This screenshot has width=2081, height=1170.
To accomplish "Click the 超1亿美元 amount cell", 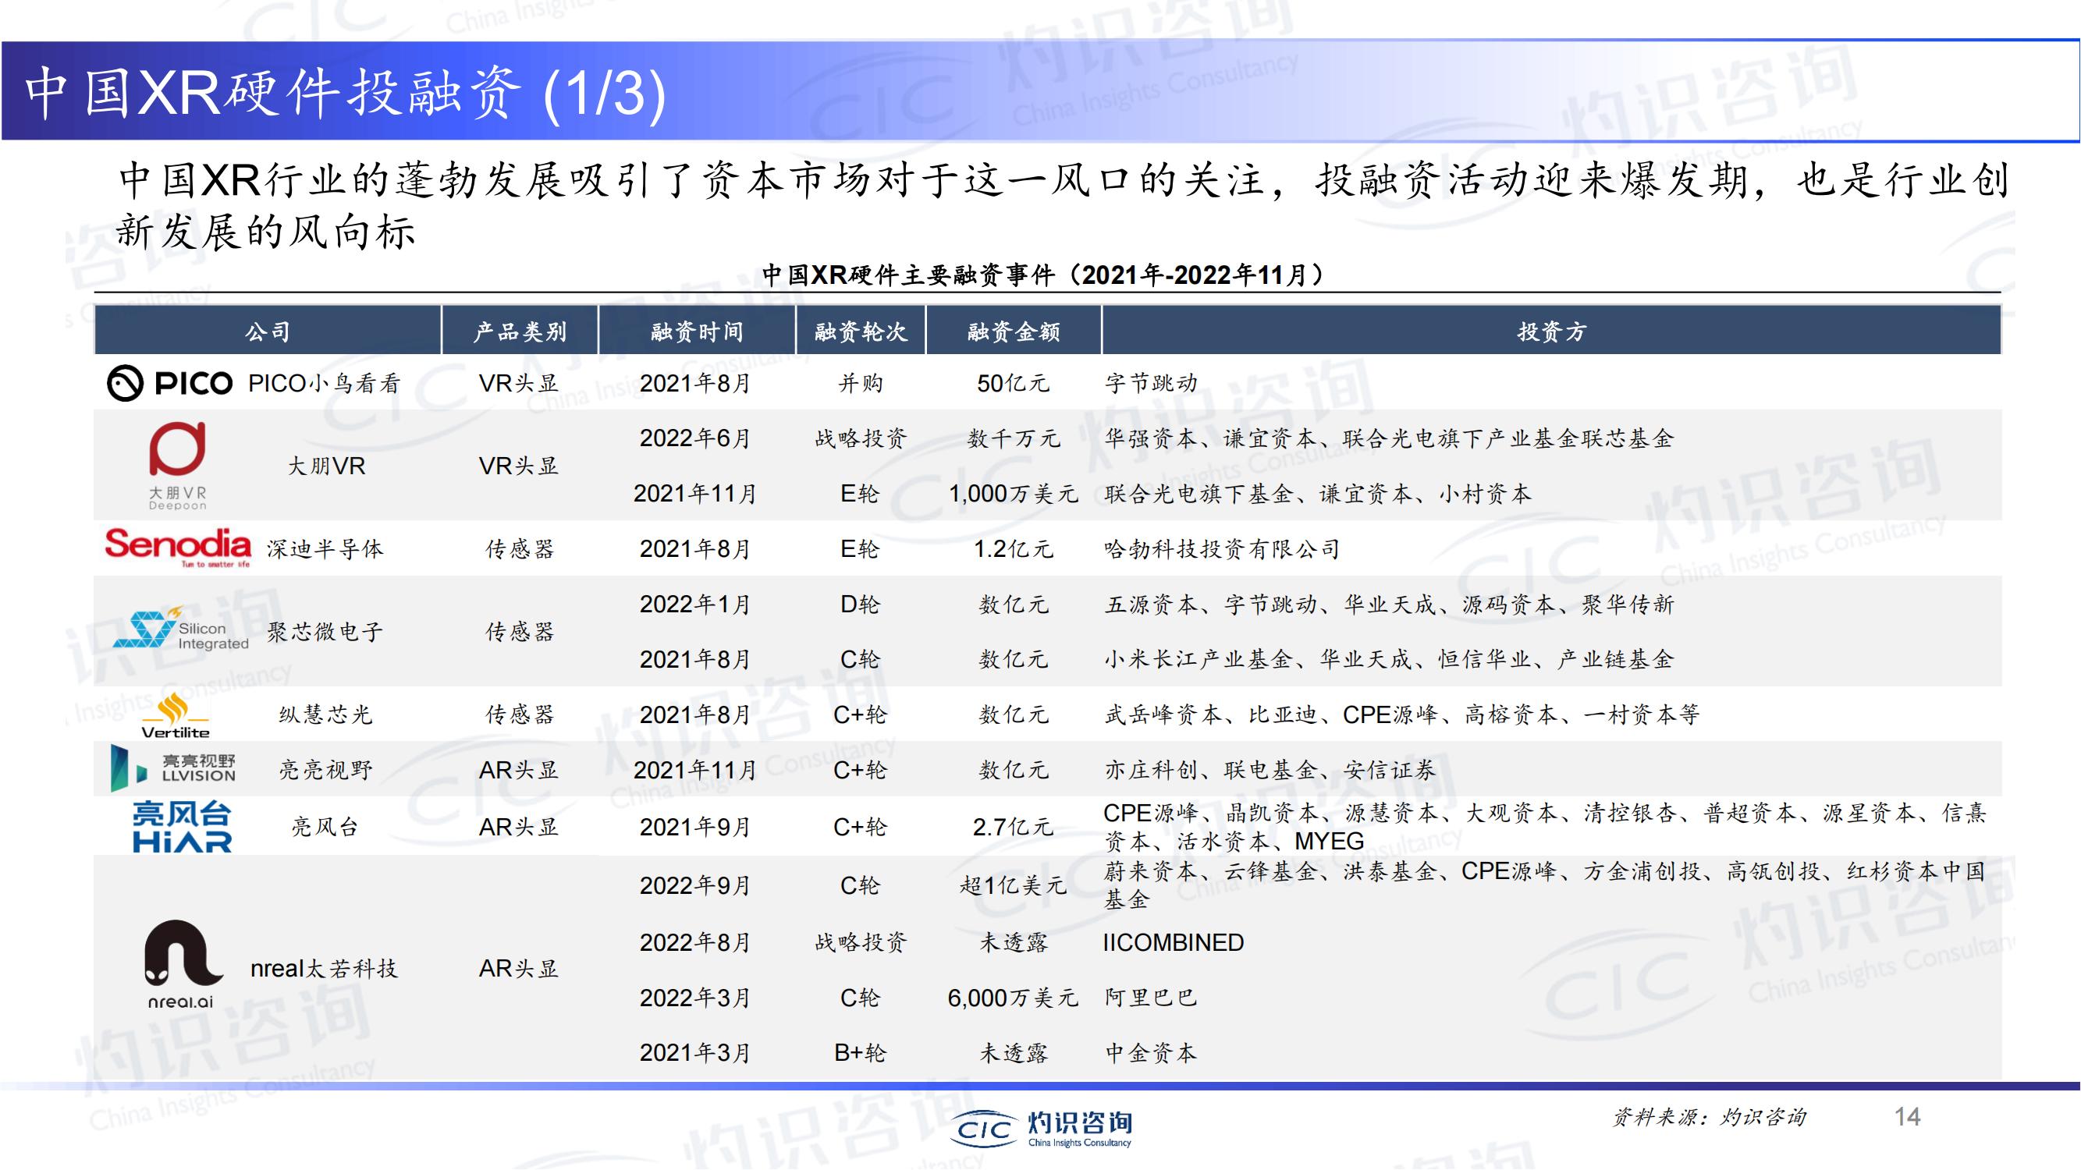I will tap(1013, 886).
